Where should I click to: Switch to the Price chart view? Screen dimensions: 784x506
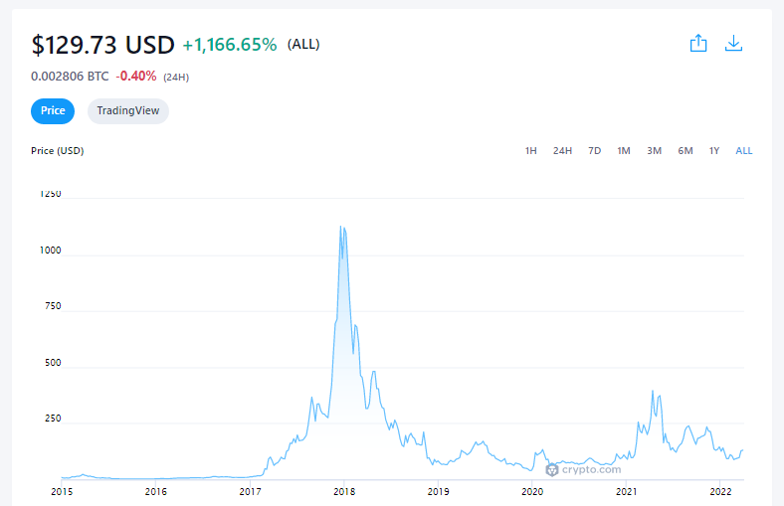click(x=53, y=111)
